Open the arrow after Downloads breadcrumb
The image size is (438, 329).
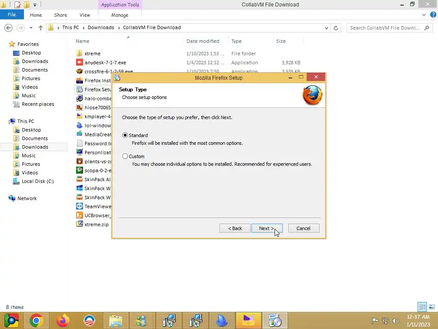tap(119, 28)
